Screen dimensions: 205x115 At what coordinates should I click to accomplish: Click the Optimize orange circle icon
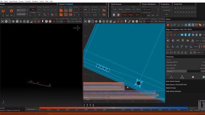pyautogui.click(x=12, y=11)
